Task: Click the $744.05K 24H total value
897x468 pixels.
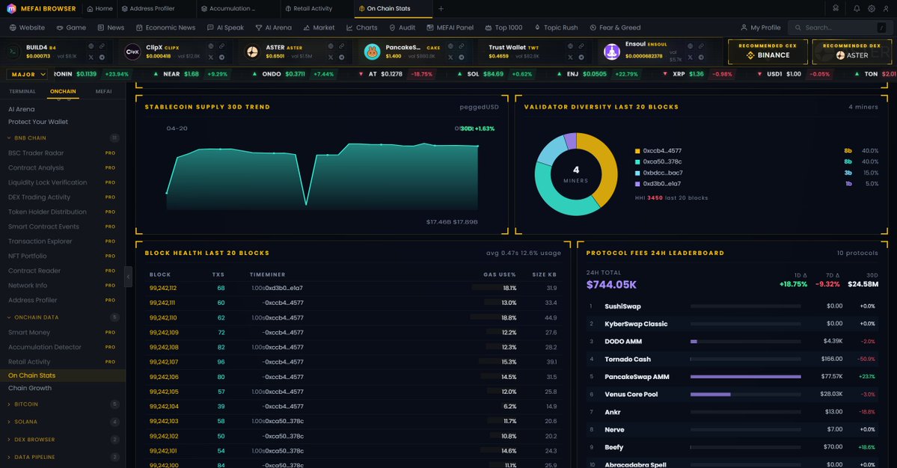Action: click(x=611, y=285)
